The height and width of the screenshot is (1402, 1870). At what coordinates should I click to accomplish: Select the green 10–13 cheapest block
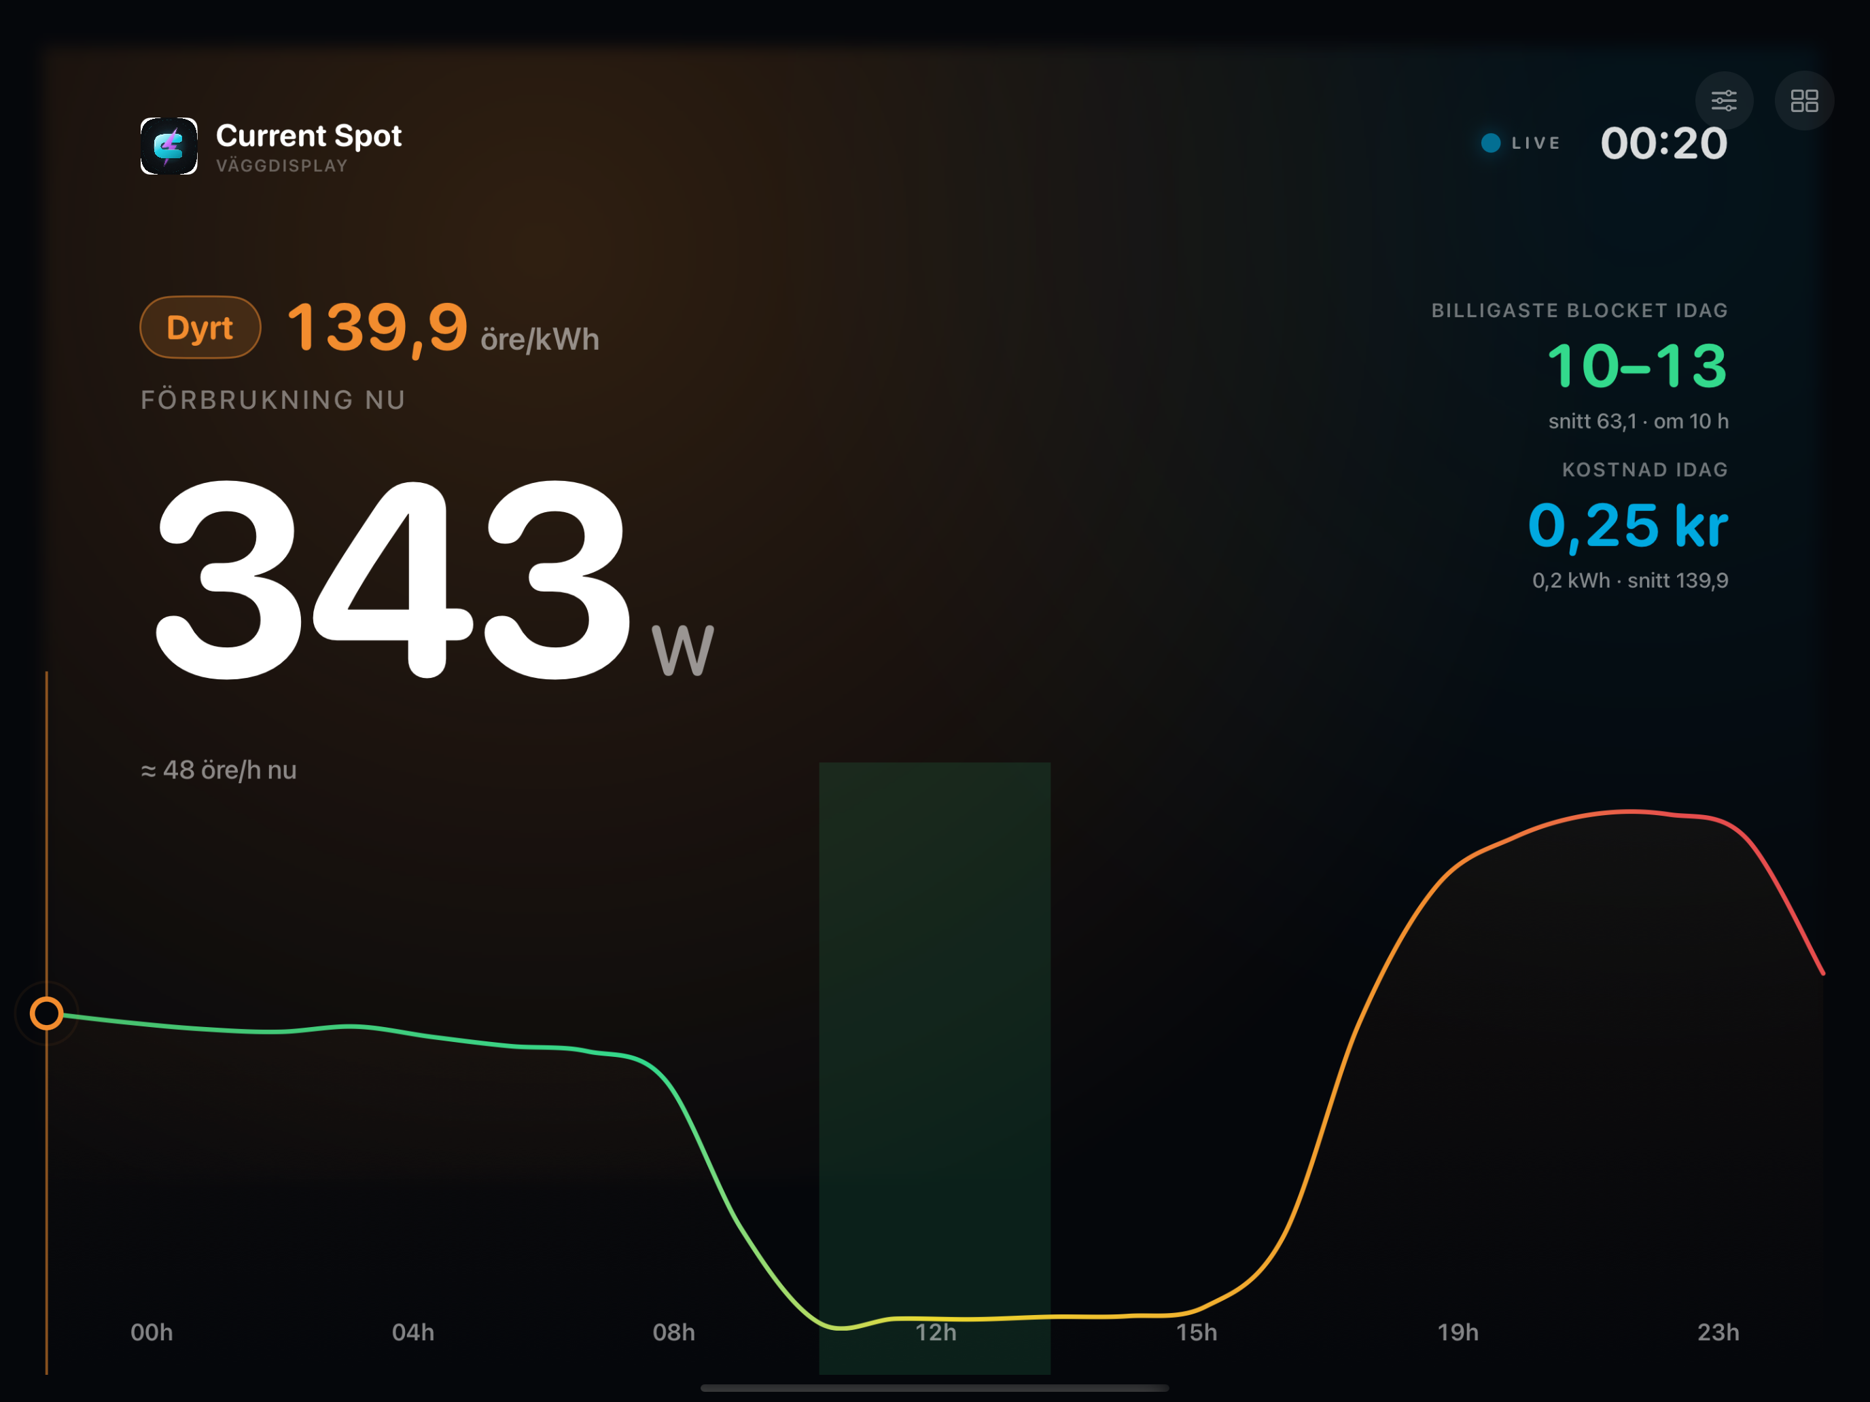(1637, 366)
